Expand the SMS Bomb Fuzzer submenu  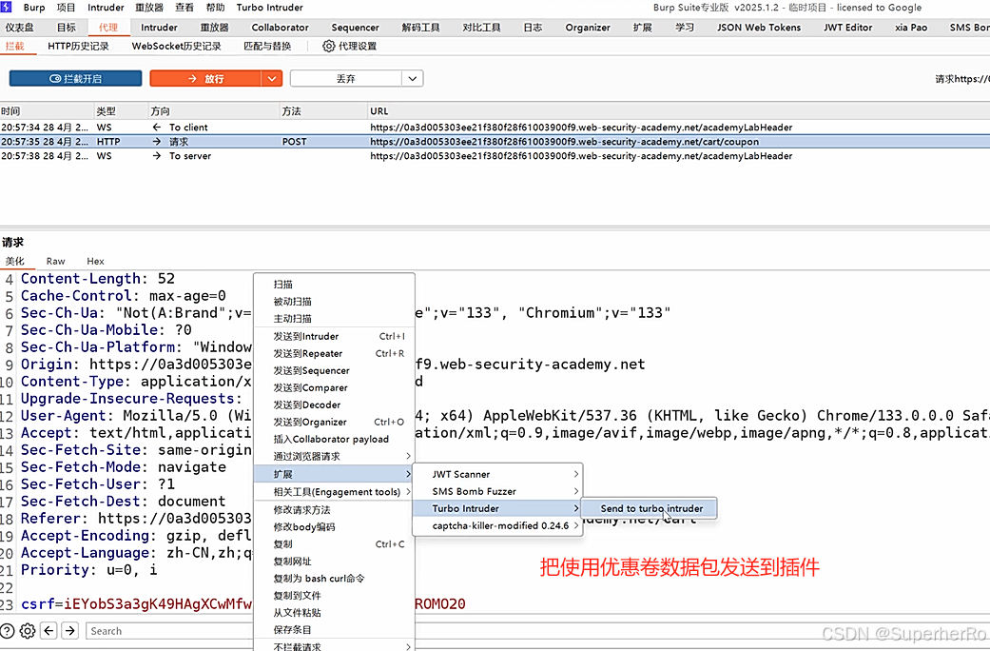[496, 491]
